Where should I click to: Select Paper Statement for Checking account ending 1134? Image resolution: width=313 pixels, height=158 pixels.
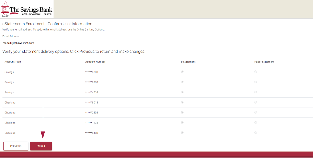(x=255, y=122)
